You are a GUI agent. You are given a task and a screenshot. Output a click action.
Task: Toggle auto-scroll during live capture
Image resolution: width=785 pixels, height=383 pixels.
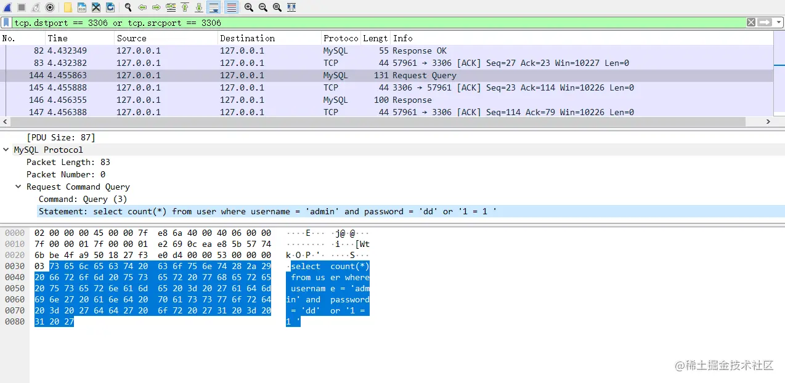click(214, 7)
